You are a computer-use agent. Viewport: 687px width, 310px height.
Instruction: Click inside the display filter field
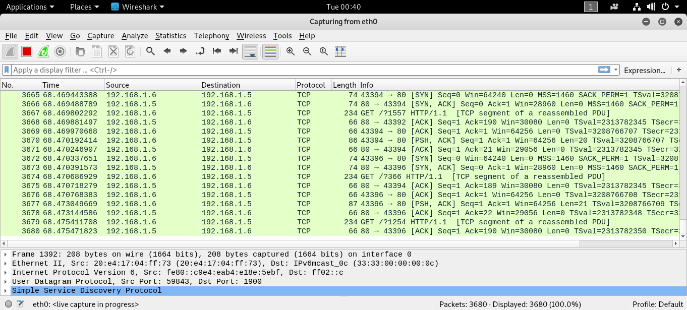[x=304, y=70]
